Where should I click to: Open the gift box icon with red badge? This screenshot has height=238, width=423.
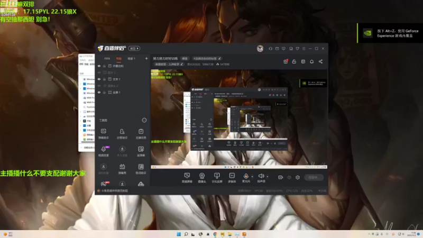click(x=286, y=61)
